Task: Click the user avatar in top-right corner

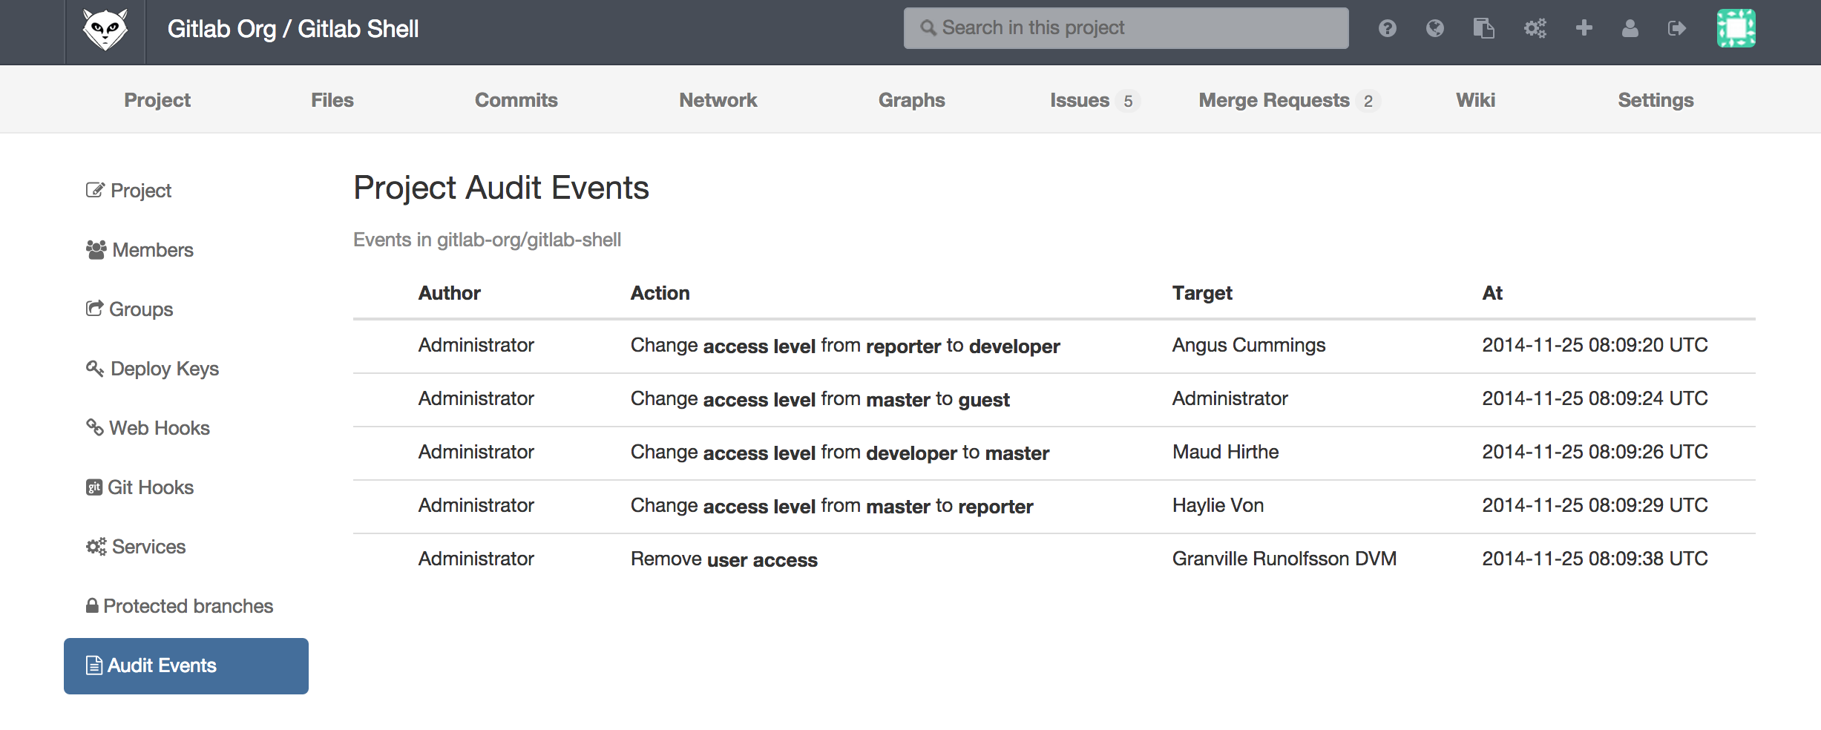Action: (x=1738, y=28)
